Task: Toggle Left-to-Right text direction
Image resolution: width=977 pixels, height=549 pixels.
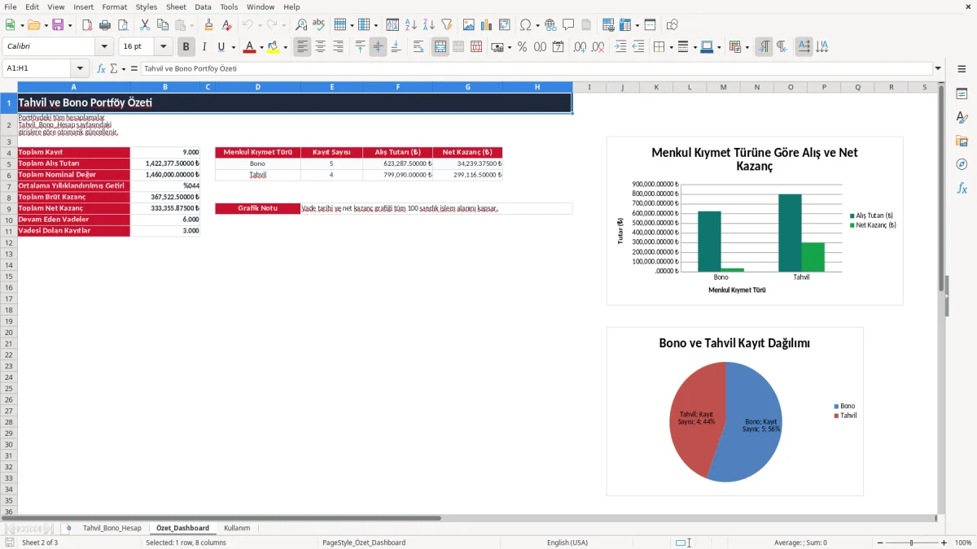Action: [x=764, y=47]
